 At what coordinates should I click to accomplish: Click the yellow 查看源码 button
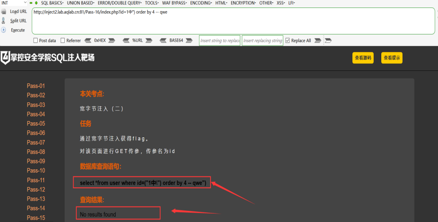363,58
